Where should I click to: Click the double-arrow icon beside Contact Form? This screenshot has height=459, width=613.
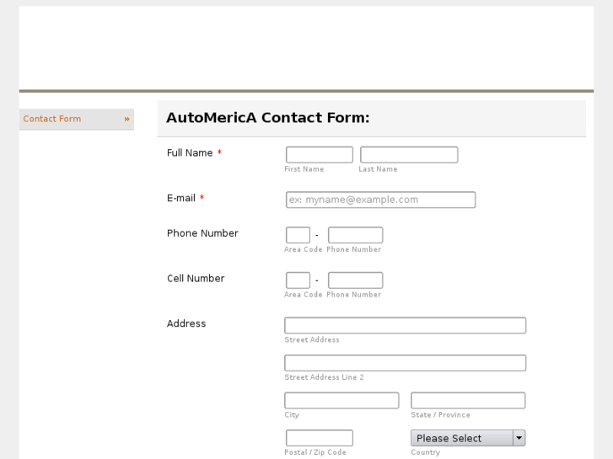click(127, 119)
